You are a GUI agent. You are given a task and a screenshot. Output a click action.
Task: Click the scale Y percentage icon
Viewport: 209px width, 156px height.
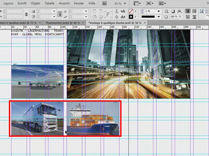[x=33, y=17]
